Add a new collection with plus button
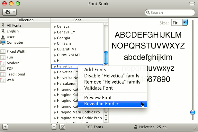Image resolution: width=198 pixels, height=132 pixels. coord(5,127)
